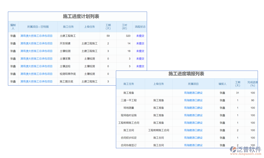Select the 编制人 column header
This screenshot has width=264, height=158.
pyautogui.click(x=13, y=27)
